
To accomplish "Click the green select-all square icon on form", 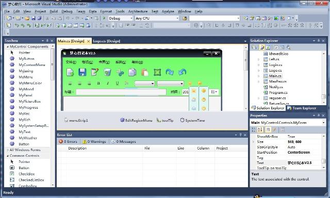I will click(157, 72).
